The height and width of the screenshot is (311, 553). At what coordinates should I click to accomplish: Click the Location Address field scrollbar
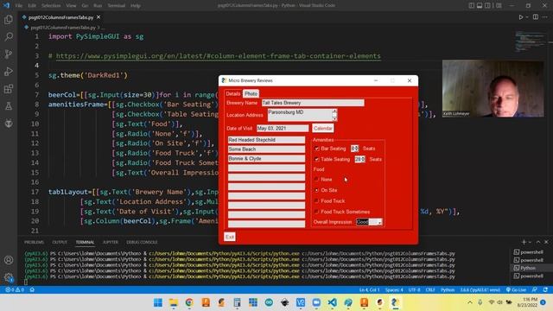coord(334,115)
